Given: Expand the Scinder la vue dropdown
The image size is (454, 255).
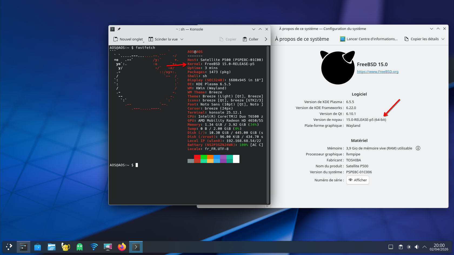Looking at the screenshot, I should click(182, 39).
